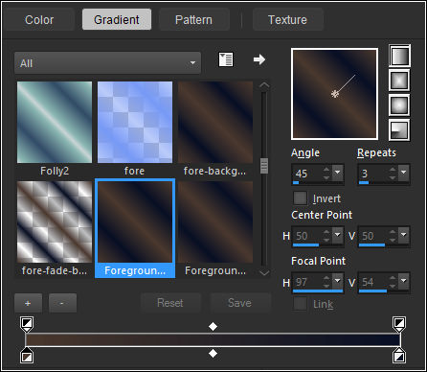
Task: Select the fore-backg... gradient thumbnail
Action: (215, 123)
